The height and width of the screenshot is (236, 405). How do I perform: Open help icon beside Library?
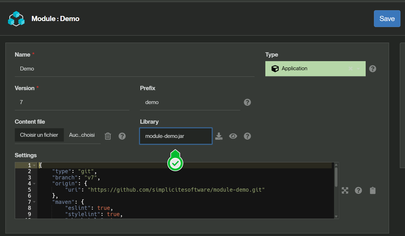pos(247,136)
